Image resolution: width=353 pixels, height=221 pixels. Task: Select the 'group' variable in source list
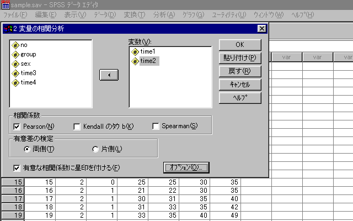point(28,55)
